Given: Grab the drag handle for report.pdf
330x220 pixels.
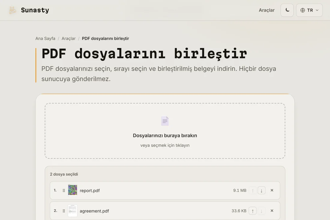Looking at the screenshot, I should pos(64,190).
